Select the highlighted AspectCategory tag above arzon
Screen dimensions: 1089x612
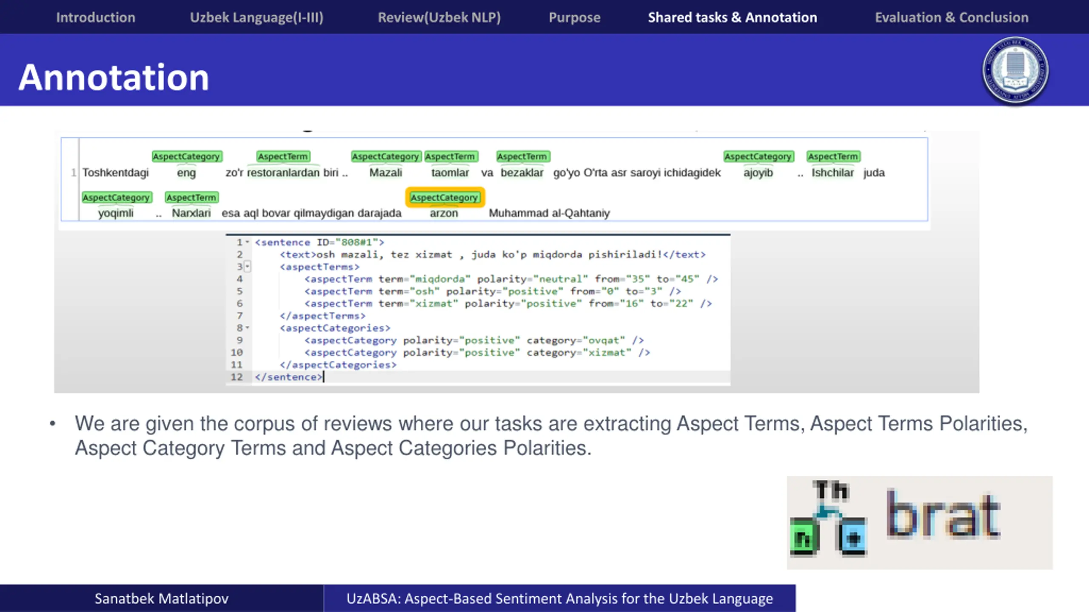(x=445, y=197)
